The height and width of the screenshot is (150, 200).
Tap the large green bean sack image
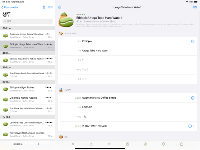(x=66, y=20)
